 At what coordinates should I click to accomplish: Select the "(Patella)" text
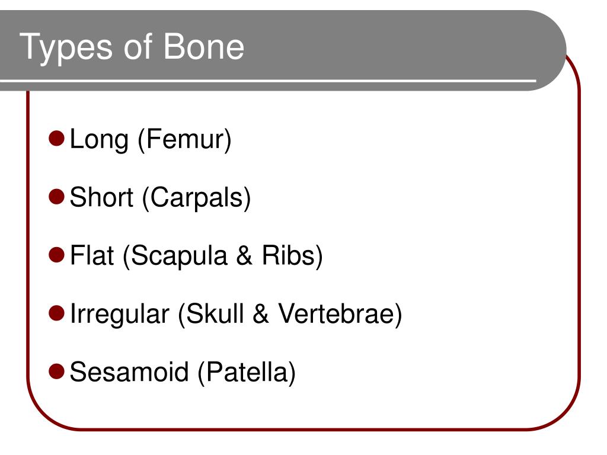pos(247,373)
